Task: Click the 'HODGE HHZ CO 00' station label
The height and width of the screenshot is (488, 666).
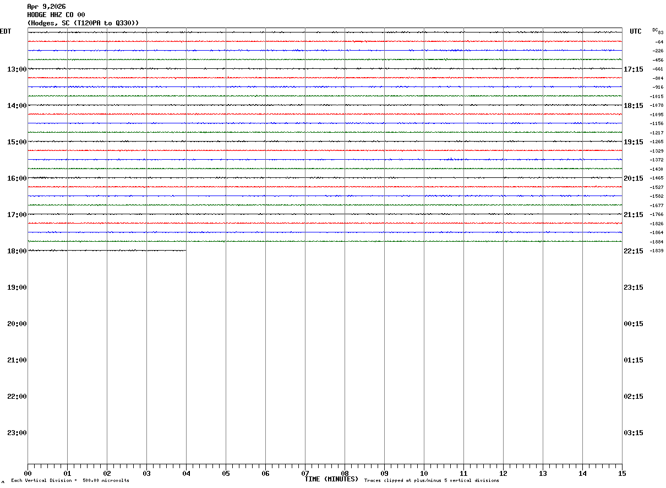Action: click(x=56, y=15)
